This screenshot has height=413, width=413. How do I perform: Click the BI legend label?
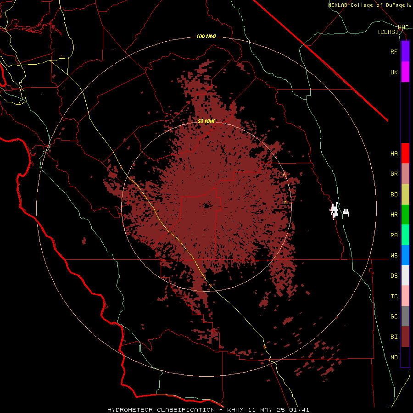[394, 337]
